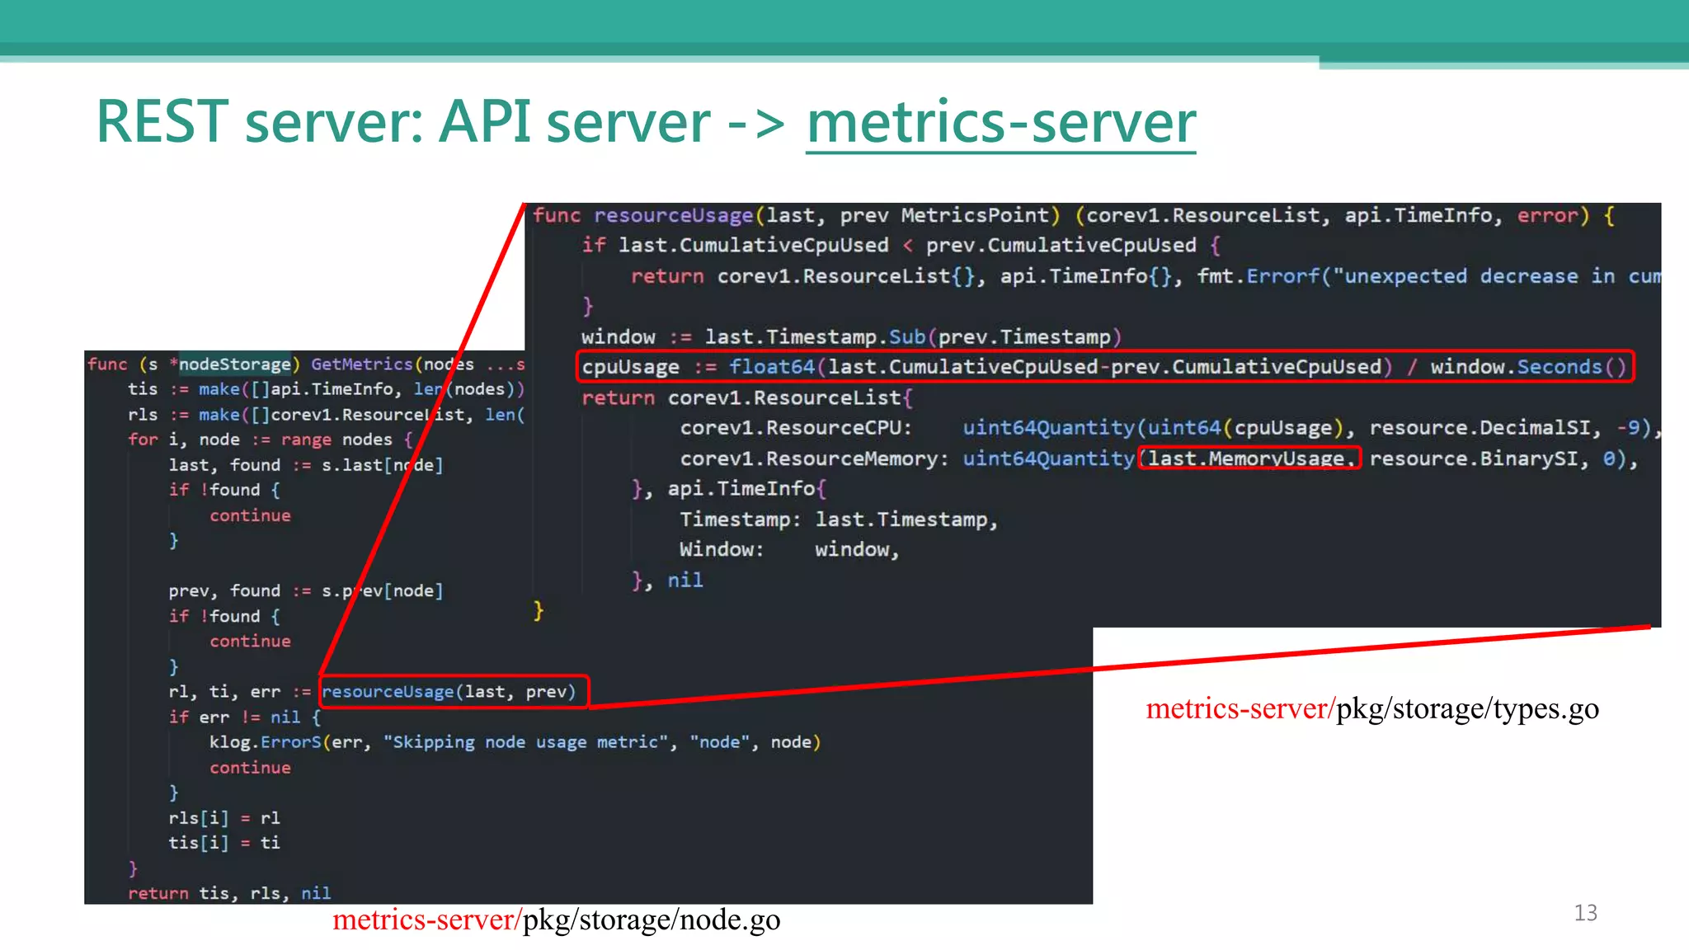Click the 'return corev1.ResourceList{' line
Screen dimensions: 1689x950
pos(747,397)
